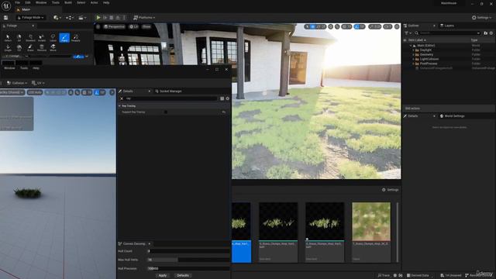Select the Move foliage tool

[53, 48]
